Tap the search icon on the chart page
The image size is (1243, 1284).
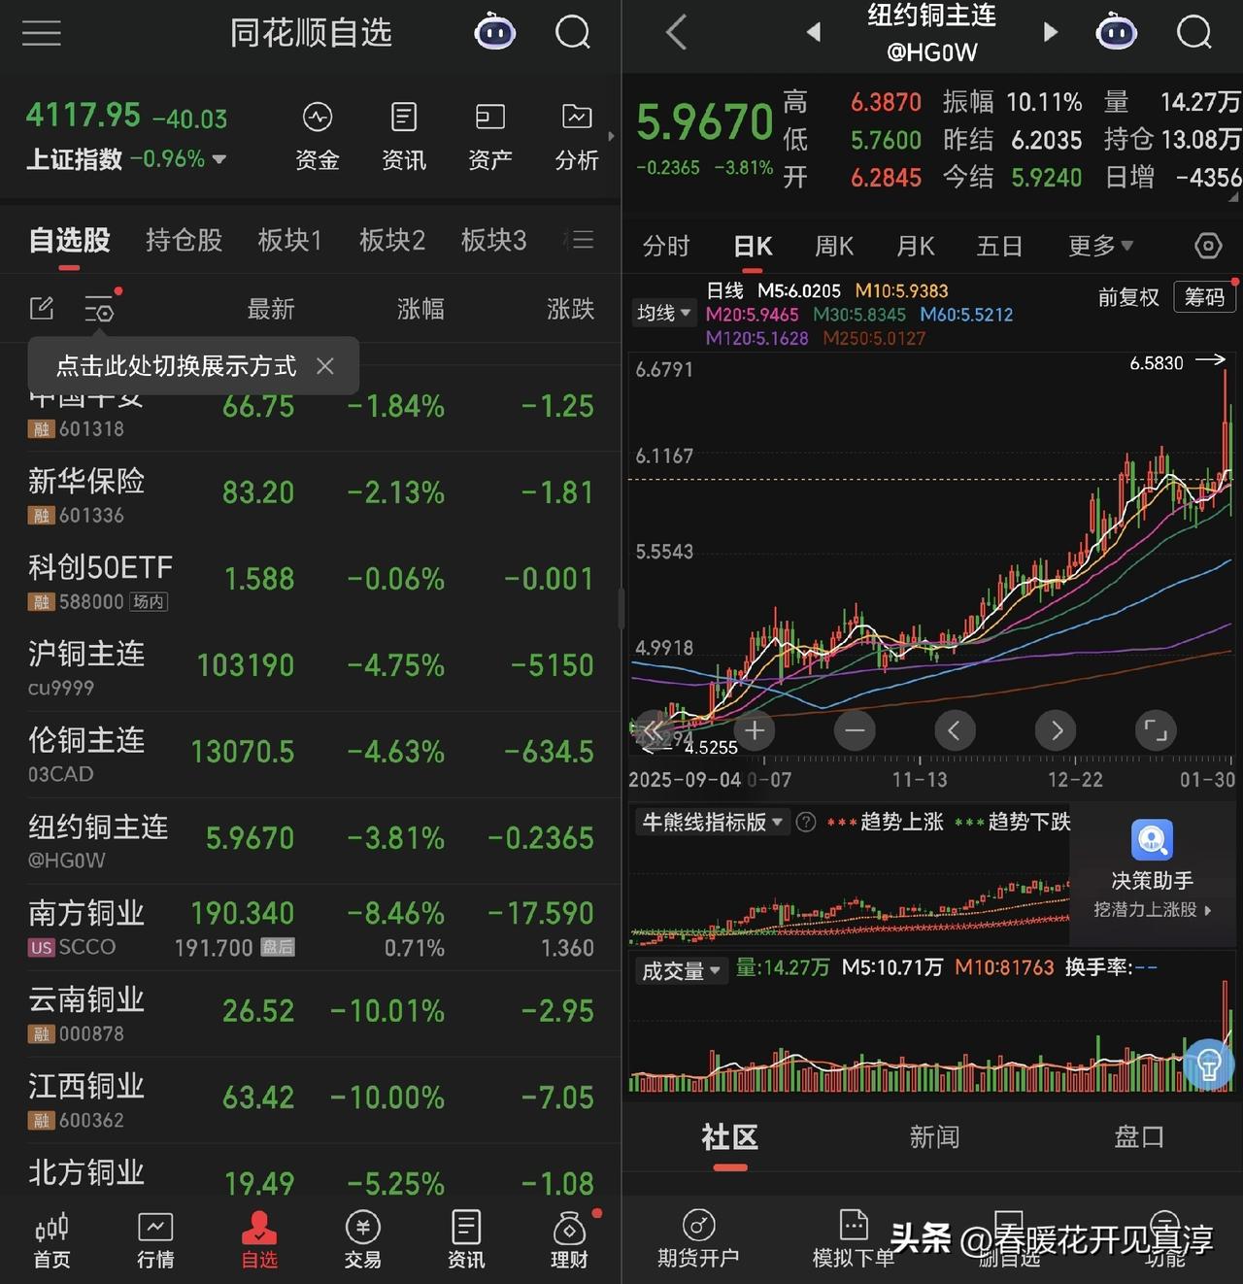click(x=1193, y=33)
